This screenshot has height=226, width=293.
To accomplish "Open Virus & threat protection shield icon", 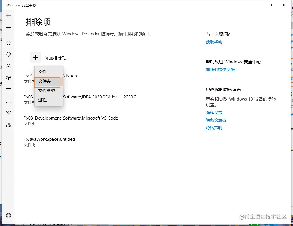I will tap(9, 54).
